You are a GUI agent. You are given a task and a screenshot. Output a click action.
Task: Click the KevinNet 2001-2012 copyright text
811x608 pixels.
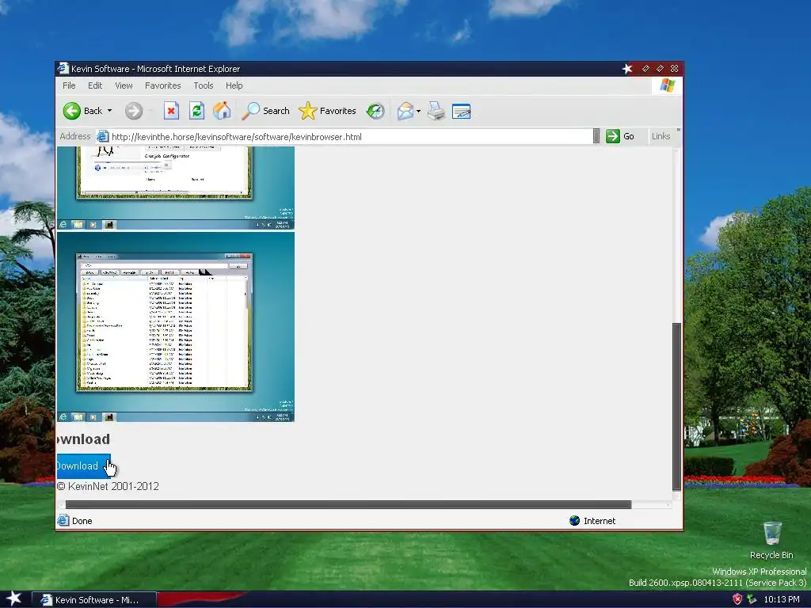[x=108, y=486]
